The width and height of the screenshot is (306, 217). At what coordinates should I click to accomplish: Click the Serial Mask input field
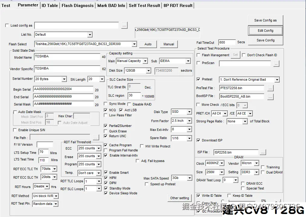pyautogui.click(x=63, y=104)
